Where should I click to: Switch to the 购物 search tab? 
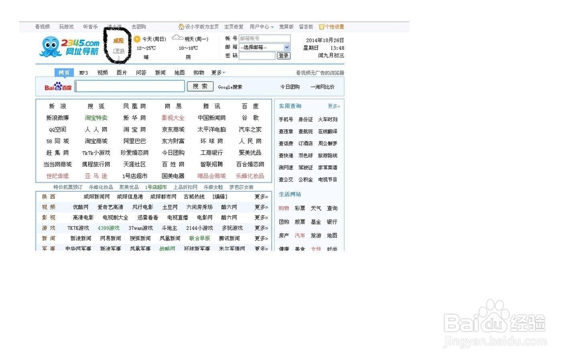198,73
